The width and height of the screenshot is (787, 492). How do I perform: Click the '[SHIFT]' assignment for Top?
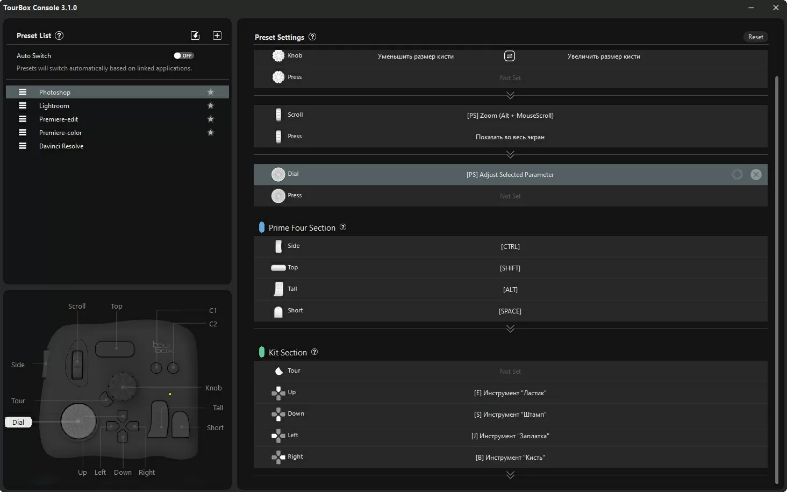(x=510, y=268)
